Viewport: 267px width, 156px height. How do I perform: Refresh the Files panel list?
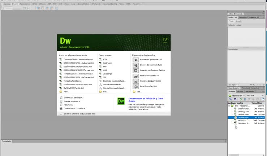[235, 99]
